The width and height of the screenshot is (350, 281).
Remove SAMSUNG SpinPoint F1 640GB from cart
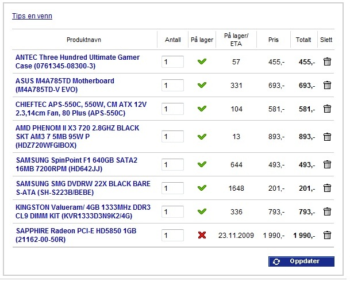click(327, 164)
